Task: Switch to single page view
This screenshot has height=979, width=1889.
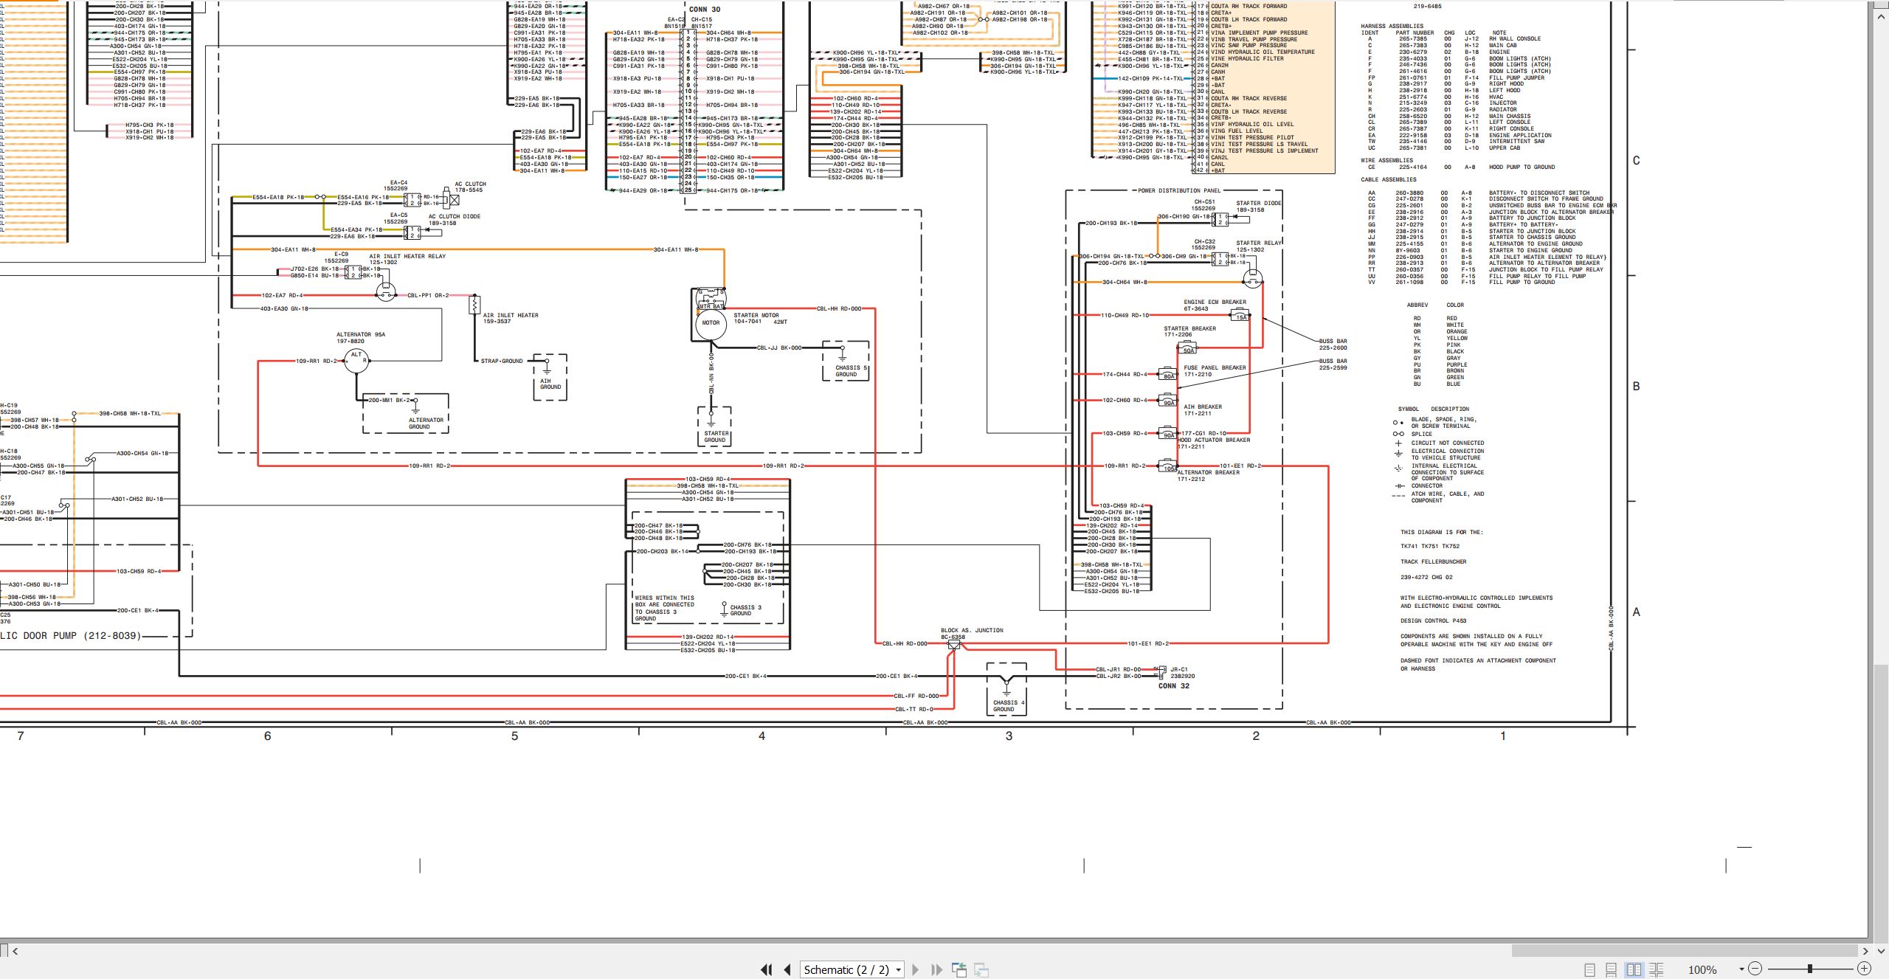Action: point(1590,969)
